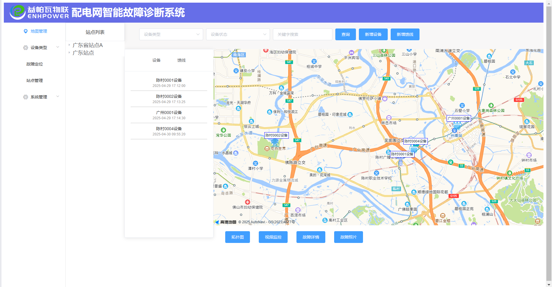Click the 林岳市场 market icon on map

(x=389, y=118)
